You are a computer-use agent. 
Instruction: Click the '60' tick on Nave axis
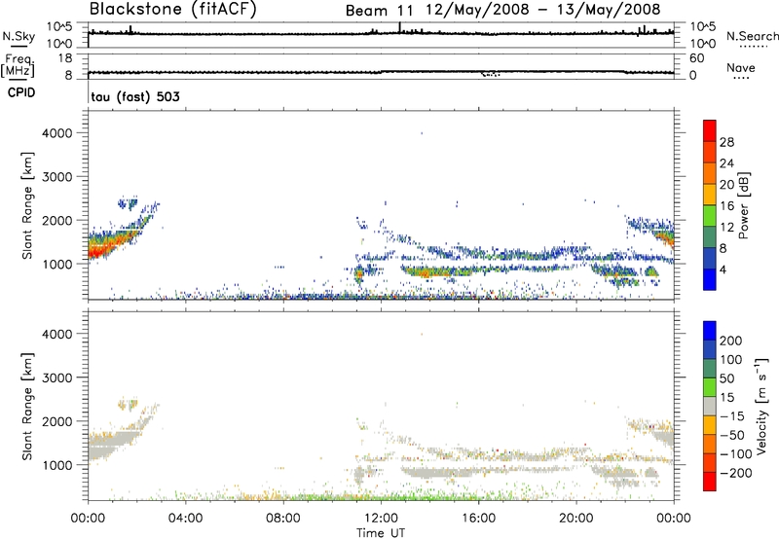[x=696, y=58]
